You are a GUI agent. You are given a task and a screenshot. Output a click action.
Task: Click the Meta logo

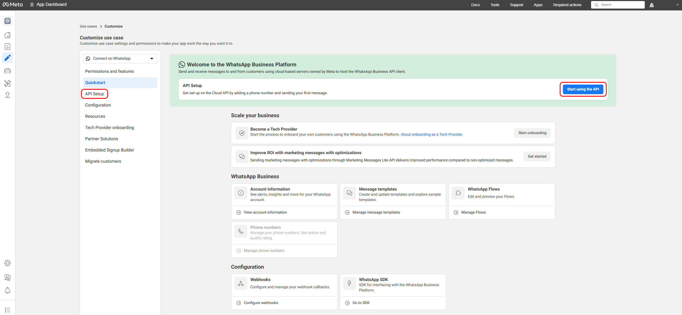click(x=13, y=5)
